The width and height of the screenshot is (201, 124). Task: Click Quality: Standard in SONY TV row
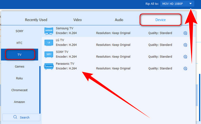(160, 57)
